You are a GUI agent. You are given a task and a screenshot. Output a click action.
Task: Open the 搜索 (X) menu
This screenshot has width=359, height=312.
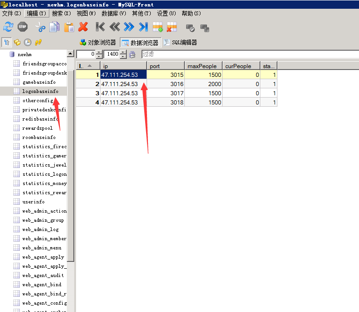pyautogui.click(x=61, y=13)
